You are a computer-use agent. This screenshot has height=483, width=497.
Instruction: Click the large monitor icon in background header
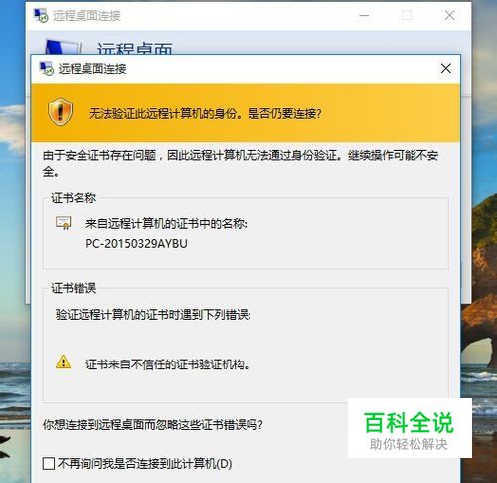(63, 47)
